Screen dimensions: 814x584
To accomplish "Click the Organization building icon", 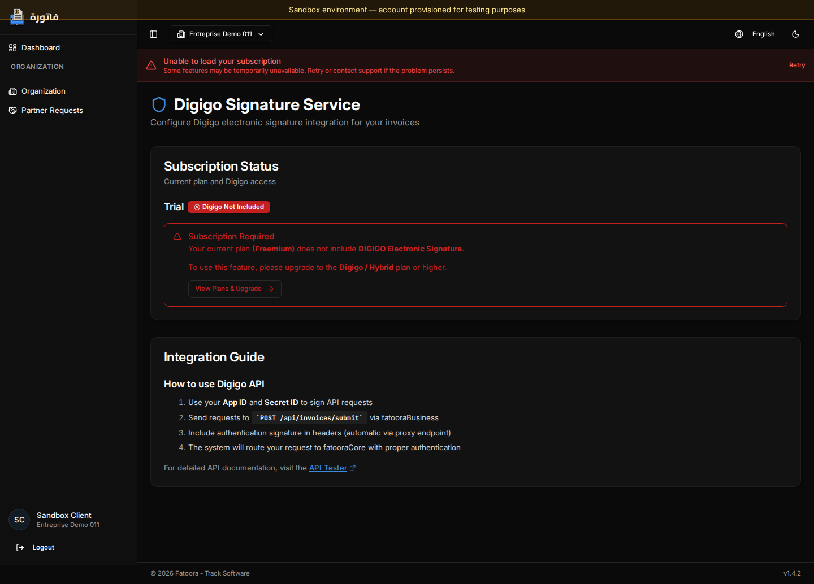I will [x=13, y=91].
